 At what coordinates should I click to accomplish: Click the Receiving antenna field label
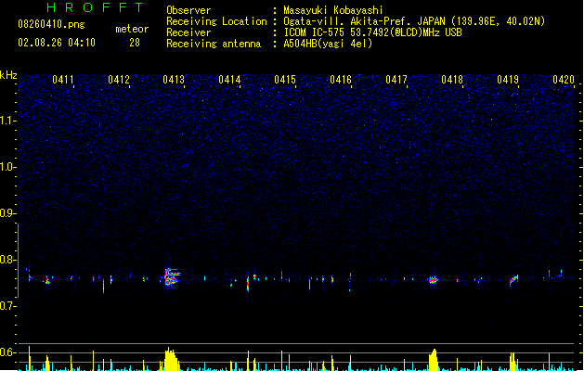tap(214, 44)
